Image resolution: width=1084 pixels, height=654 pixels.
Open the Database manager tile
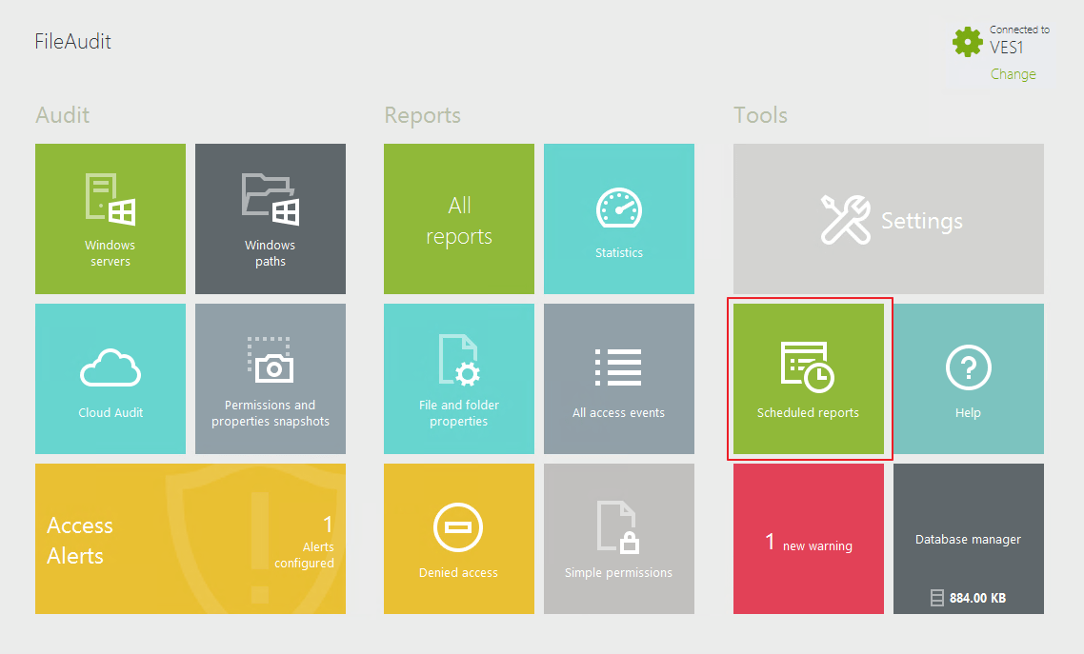[x=969, y=539]
